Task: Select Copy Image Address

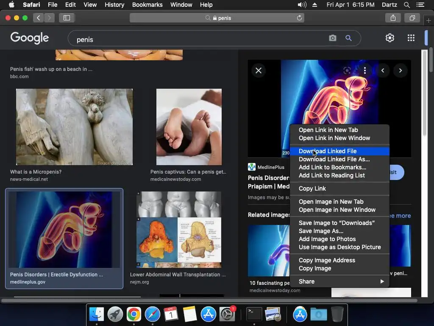Action: point(339,260)
